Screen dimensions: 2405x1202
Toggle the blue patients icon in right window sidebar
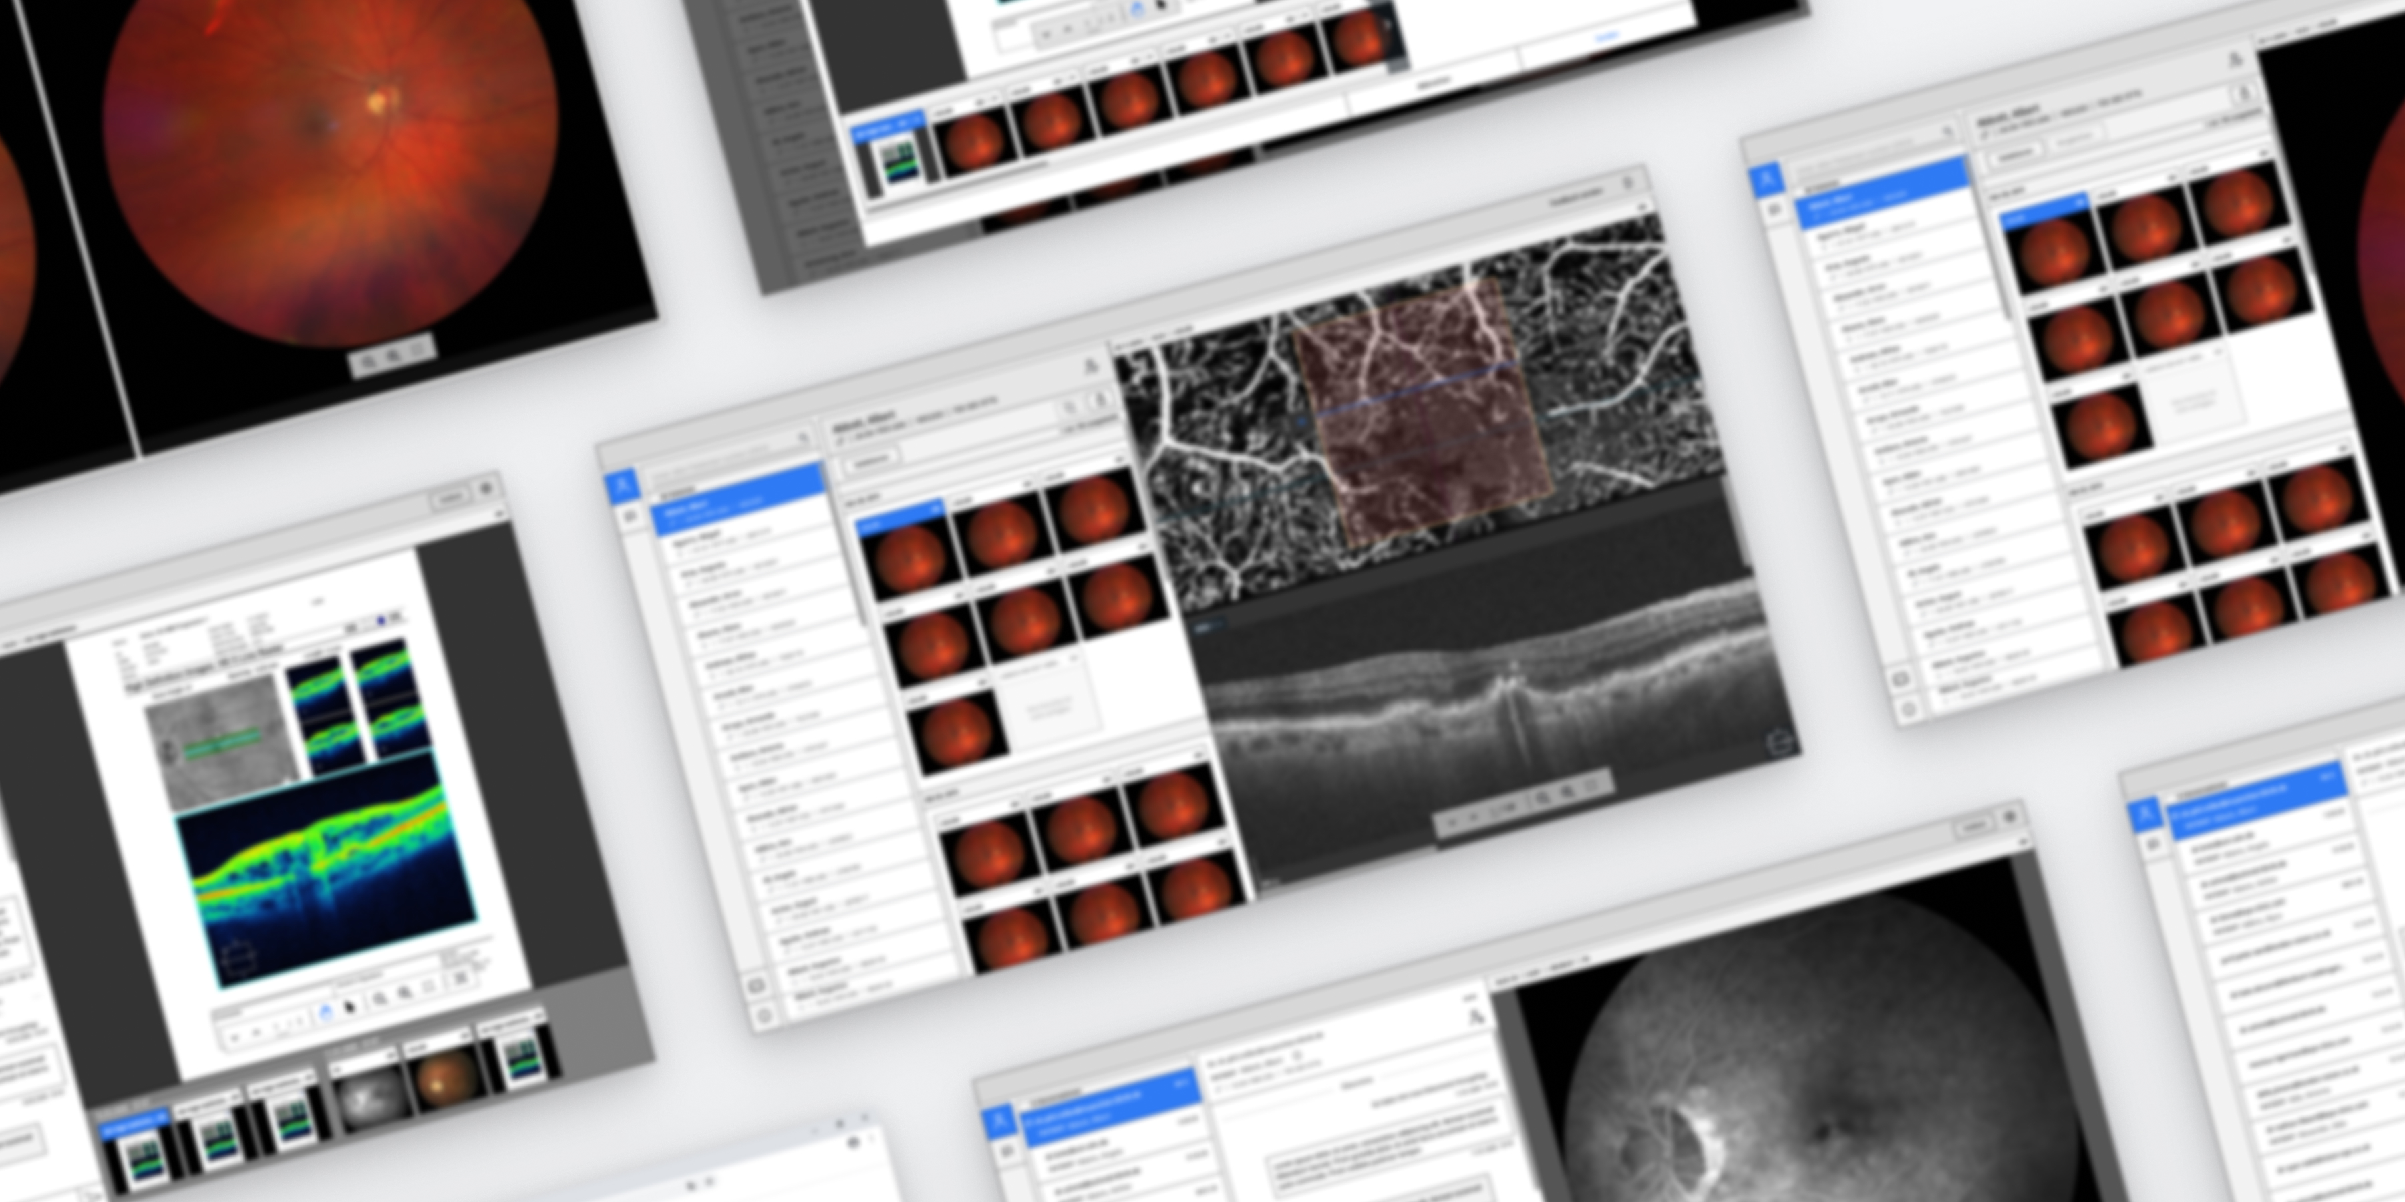(x=1766, y=179)
